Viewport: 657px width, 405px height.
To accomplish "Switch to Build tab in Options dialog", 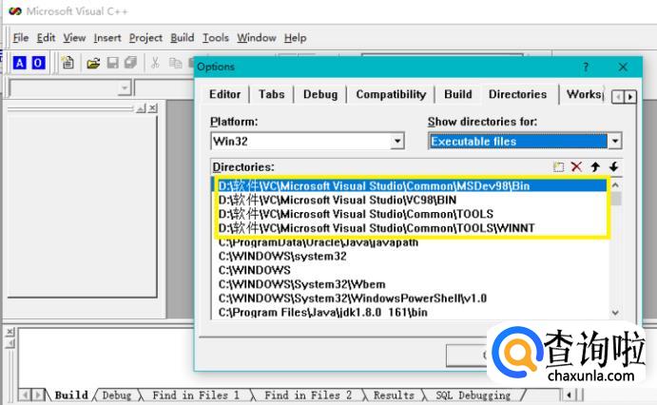I will tap(458, 94).
